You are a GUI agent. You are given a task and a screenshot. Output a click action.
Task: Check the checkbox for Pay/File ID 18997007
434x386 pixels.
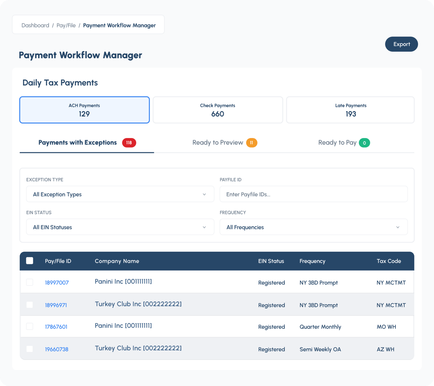(x=30, y=282)
